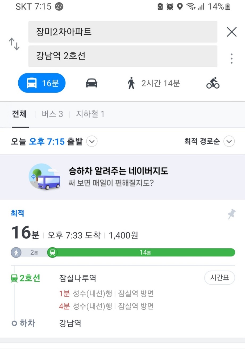Select public transit 16분 mode
245x349 pixels.
(x=42, y=83)
